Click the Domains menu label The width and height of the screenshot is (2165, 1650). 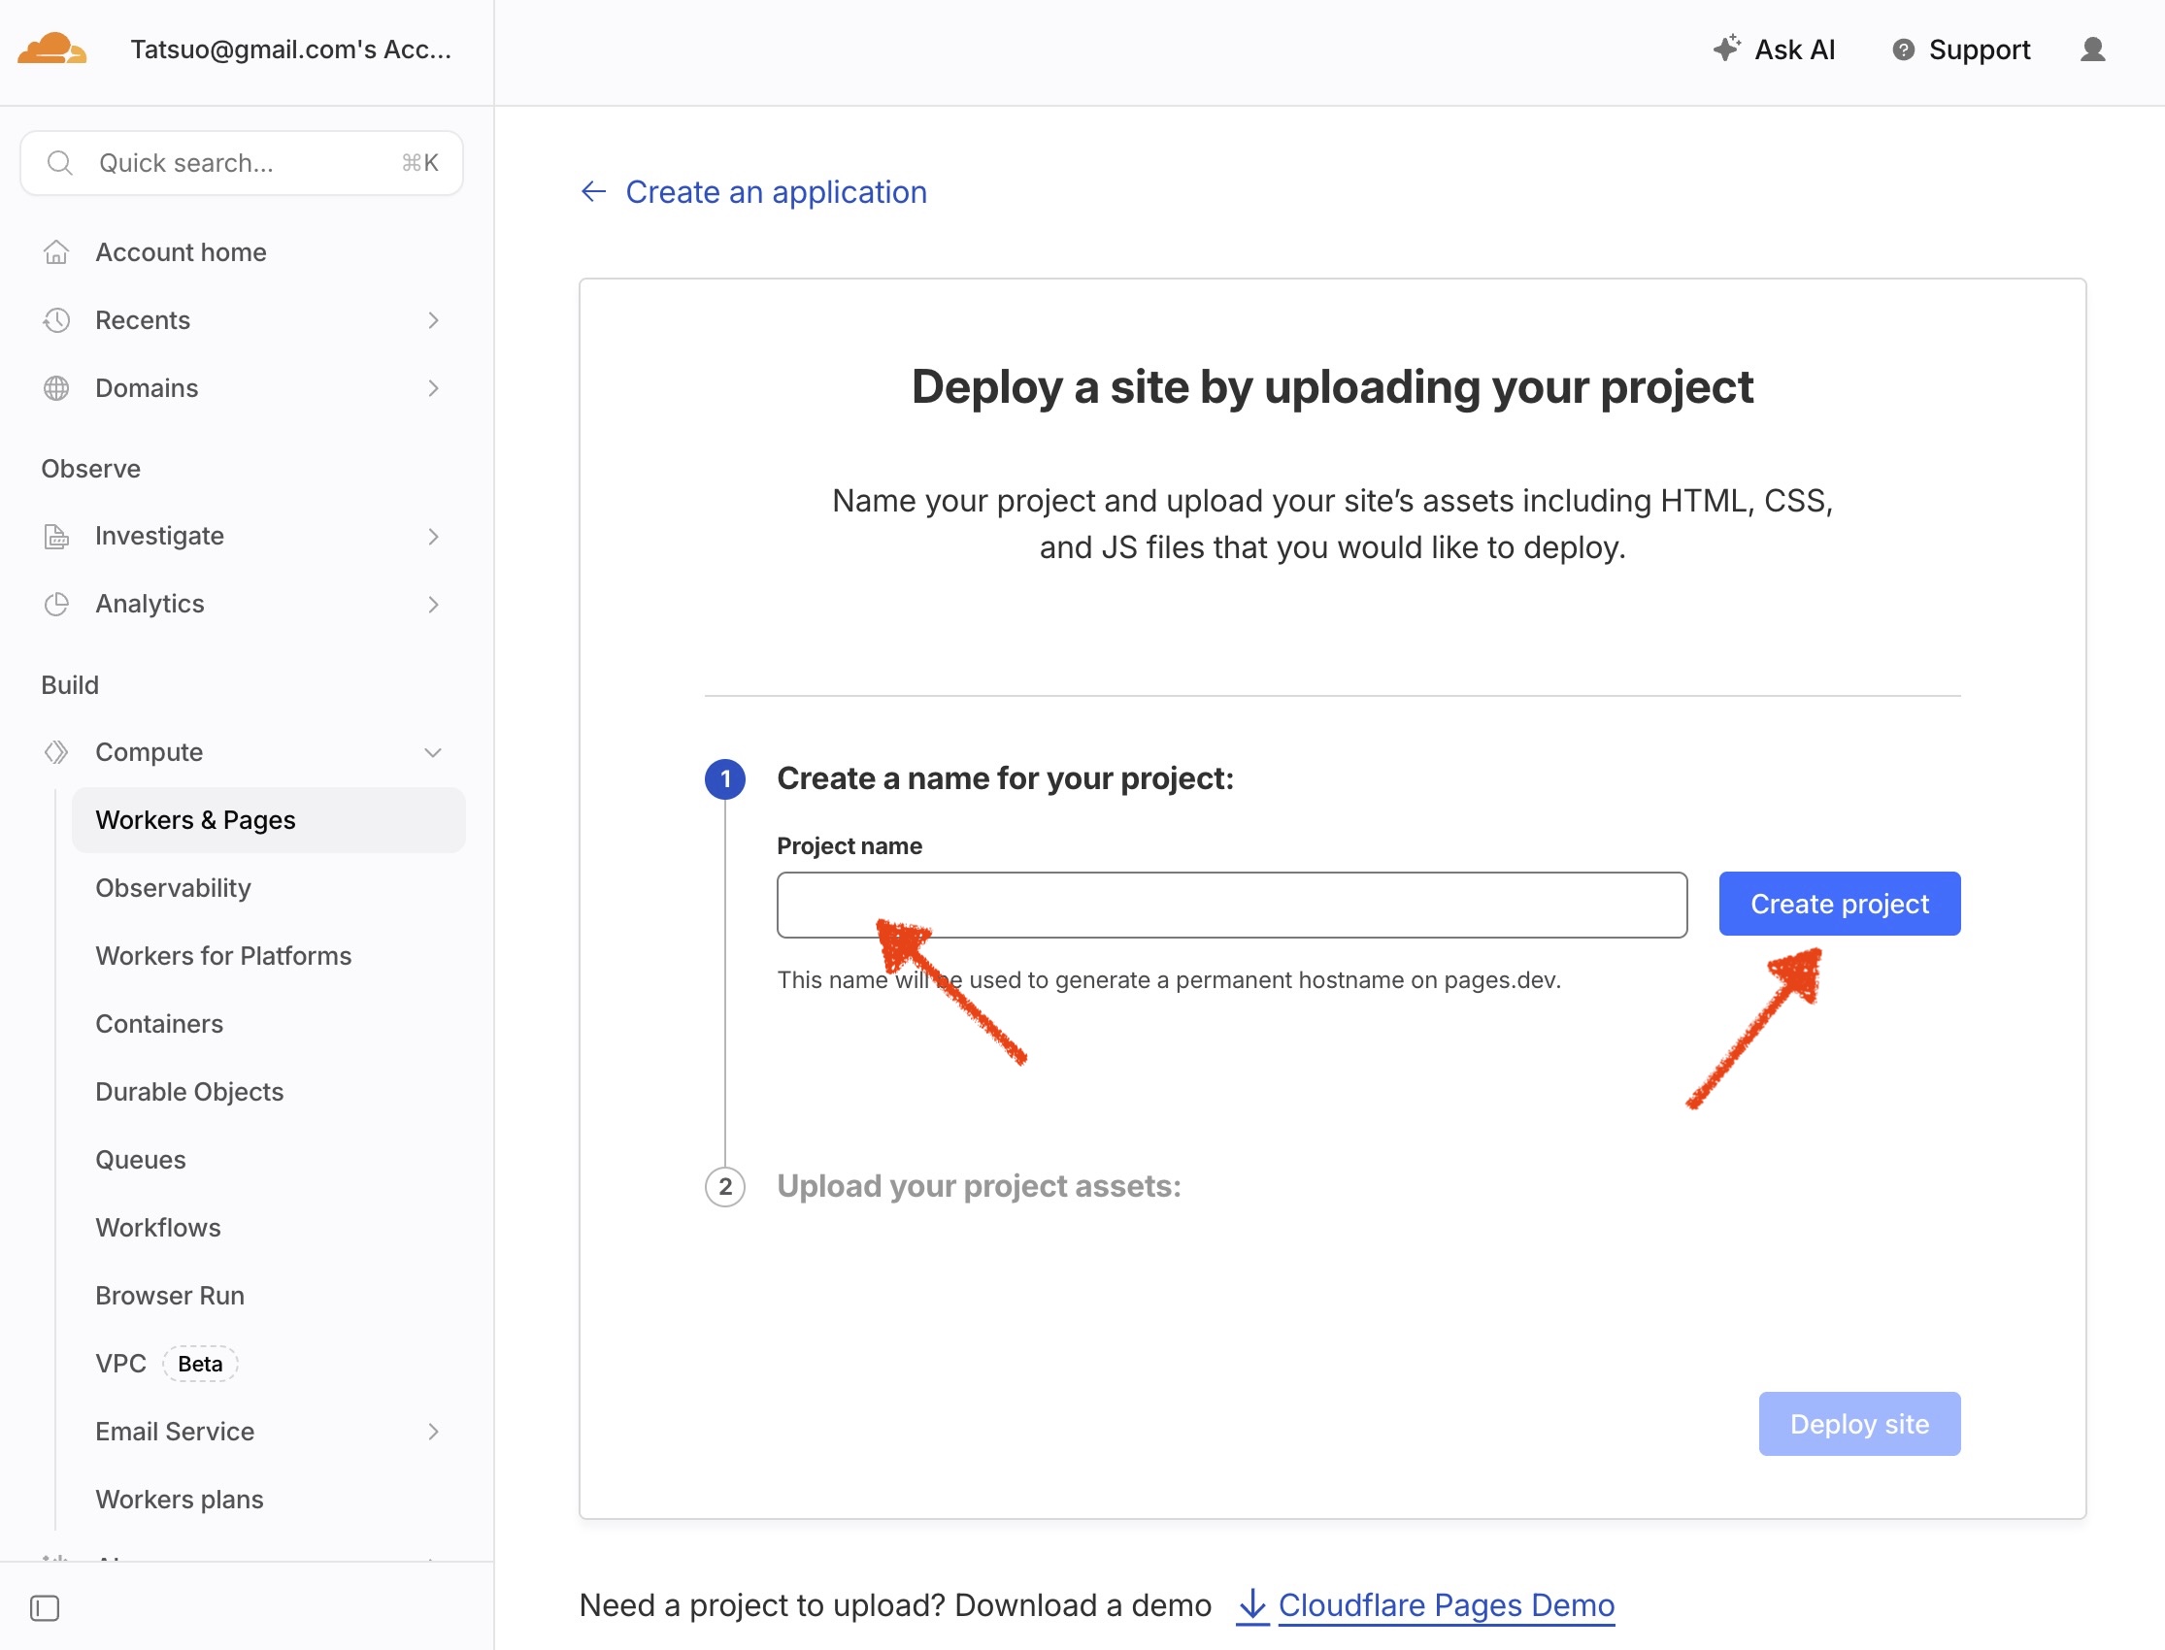coord(147,388)
